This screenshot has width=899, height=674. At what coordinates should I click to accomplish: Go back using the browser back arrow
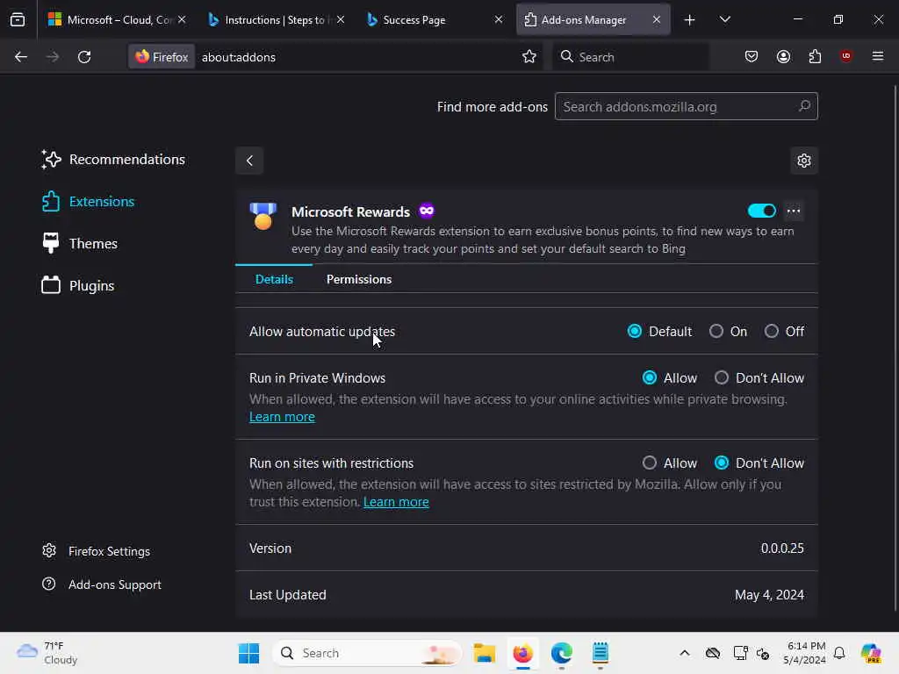pyautogui.click(x=21, y=57)
